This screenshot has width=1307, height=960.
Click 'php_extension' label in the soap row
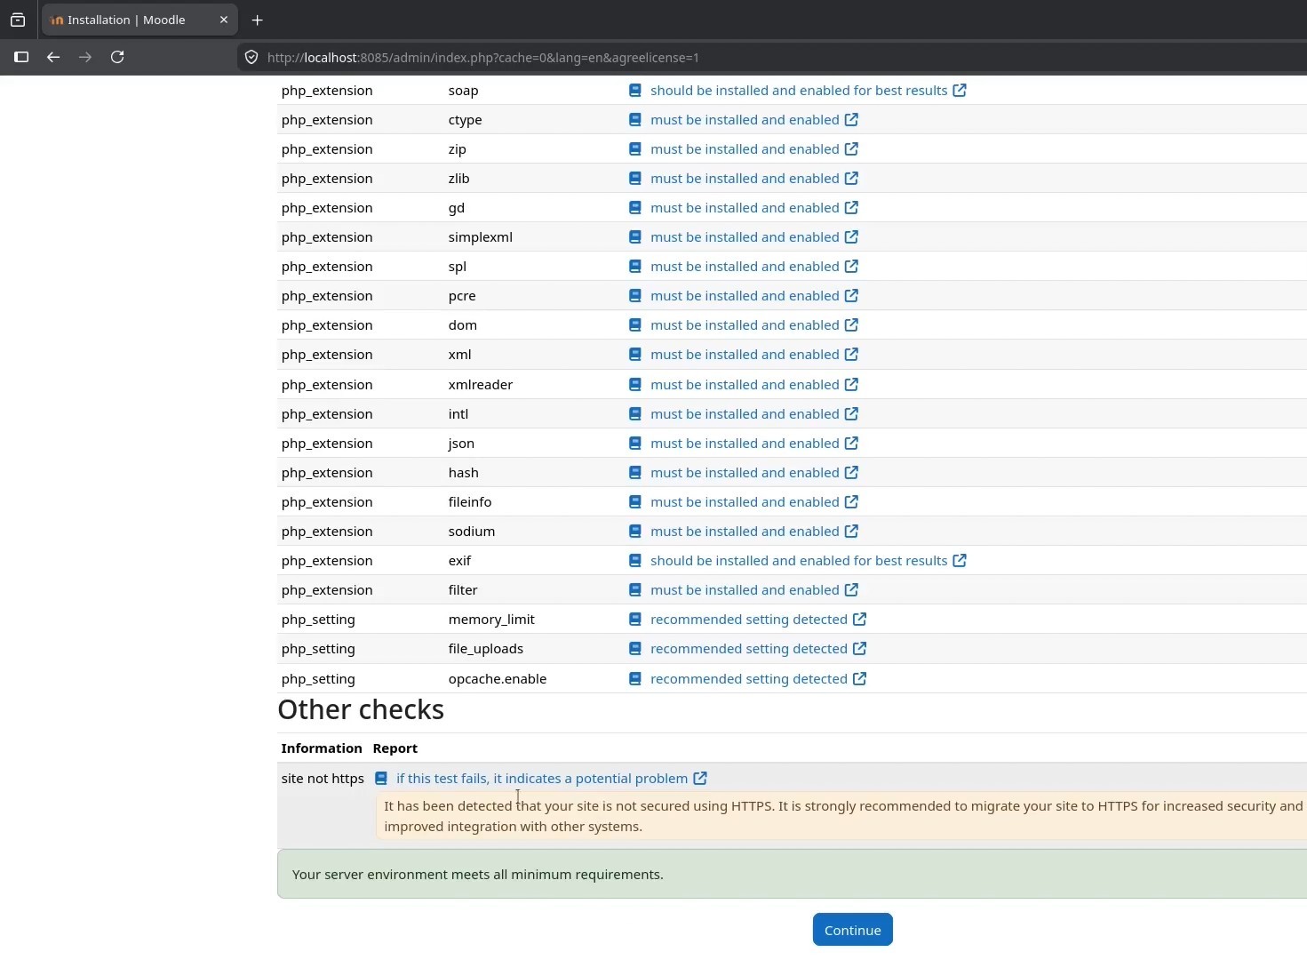327,91
